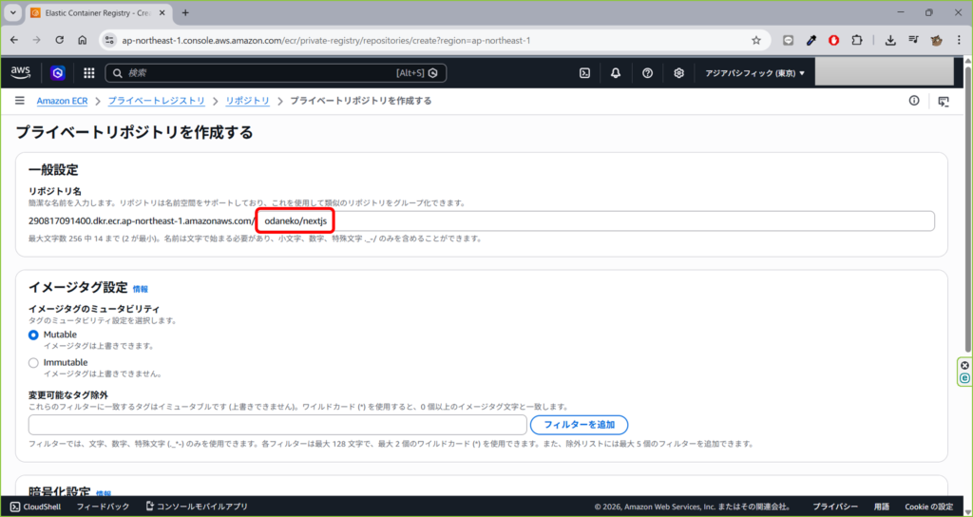Screen dimensions: 973x517
Task: Click the tag exclusion filter input box
Action: (x=277, y=425)
